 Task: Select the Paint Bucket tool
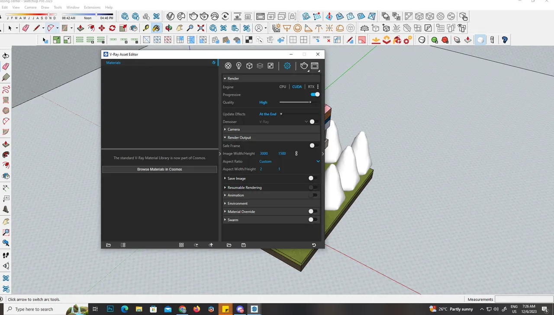pyautogui.click(x=156, y=28)
